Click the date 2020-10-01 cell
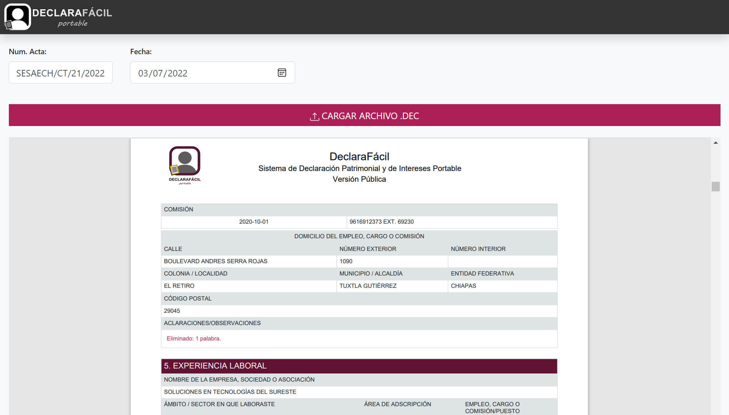 (x=254, y=222)
